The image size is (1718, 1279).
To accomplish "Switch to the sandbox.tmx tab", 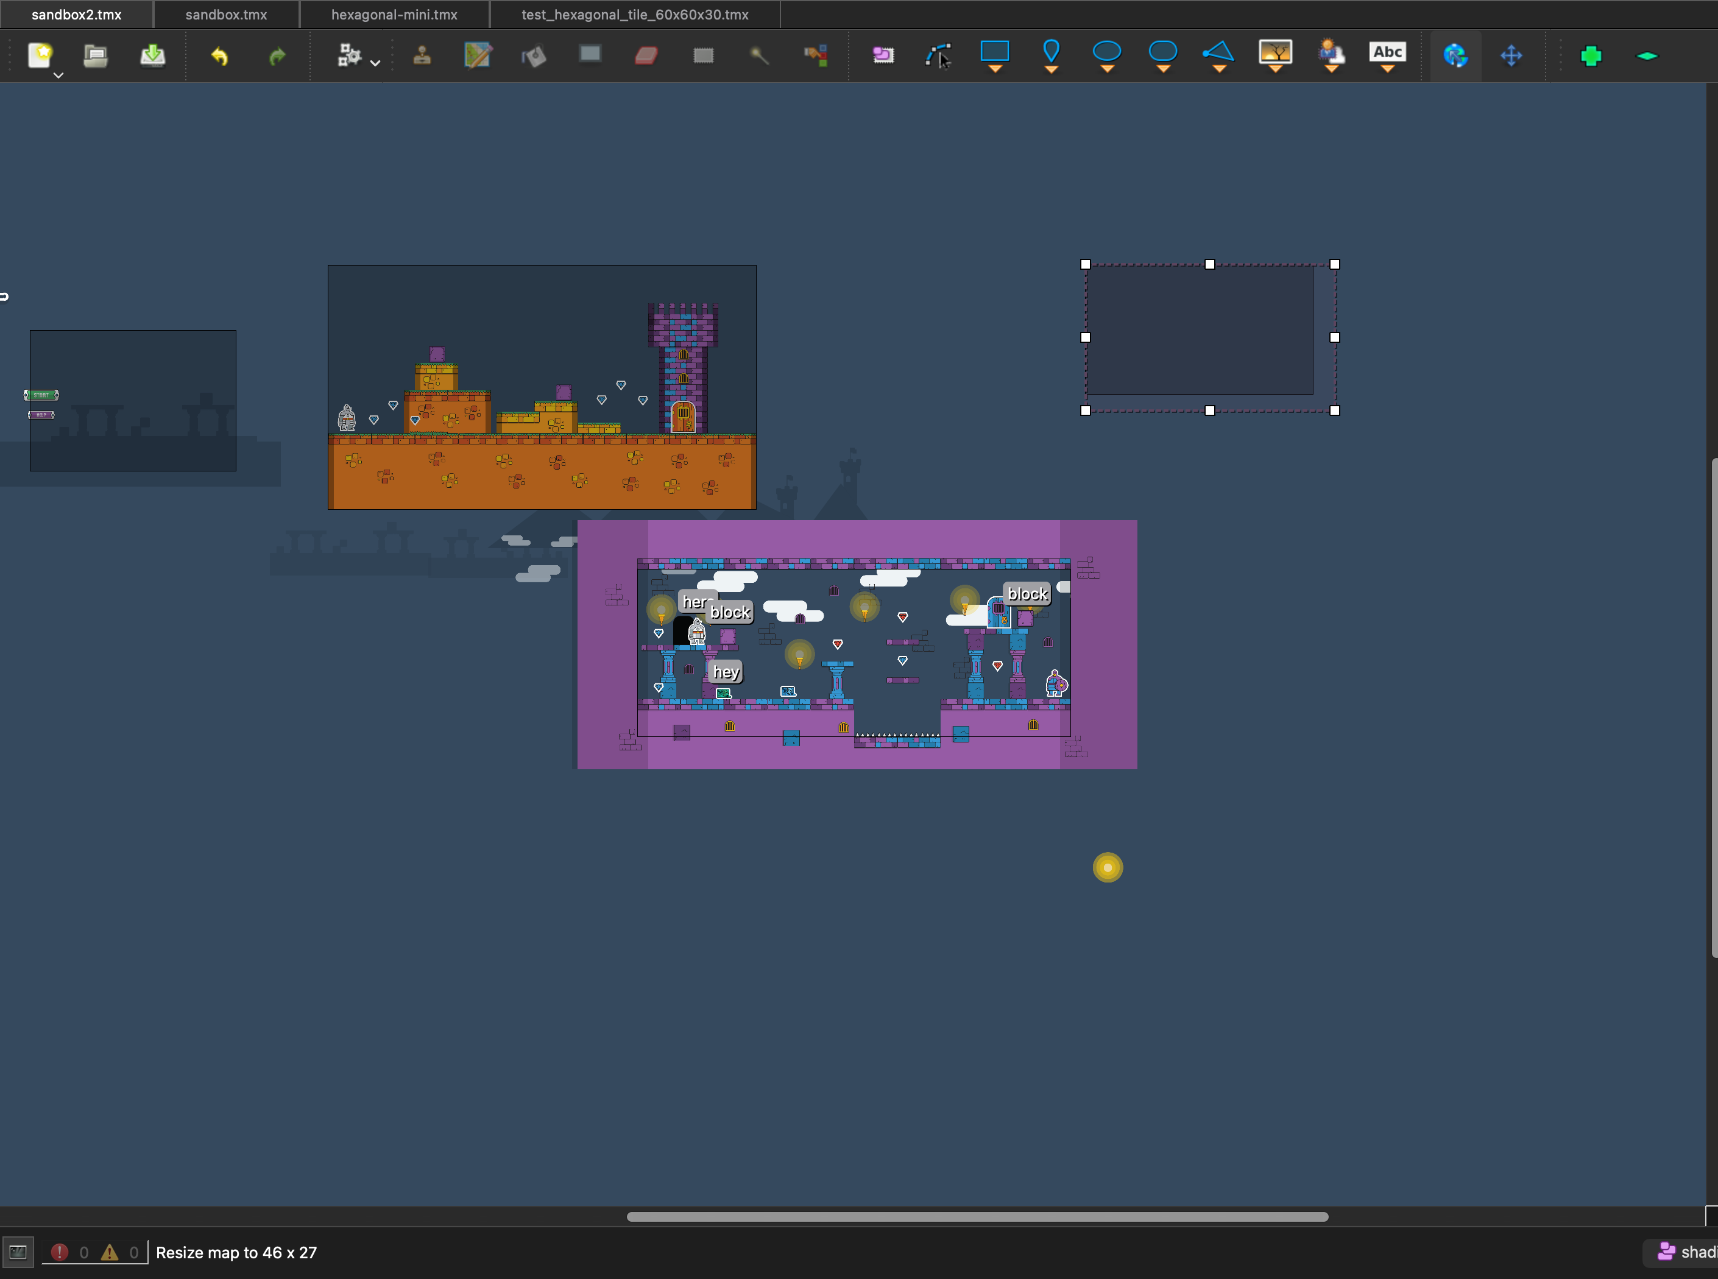I will (x=226, y=15).
